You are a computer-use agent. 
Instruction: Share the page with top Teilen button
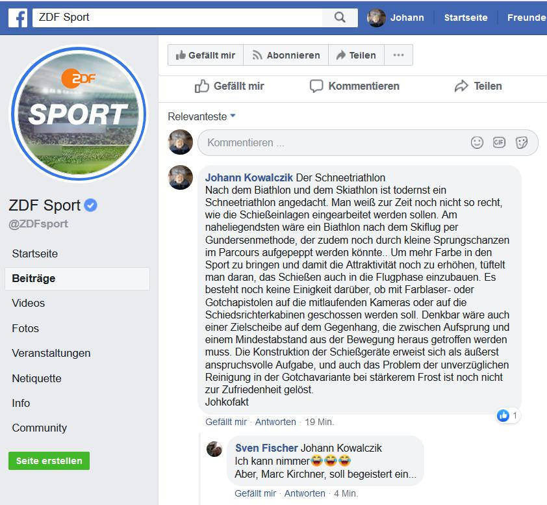[356, 55]
